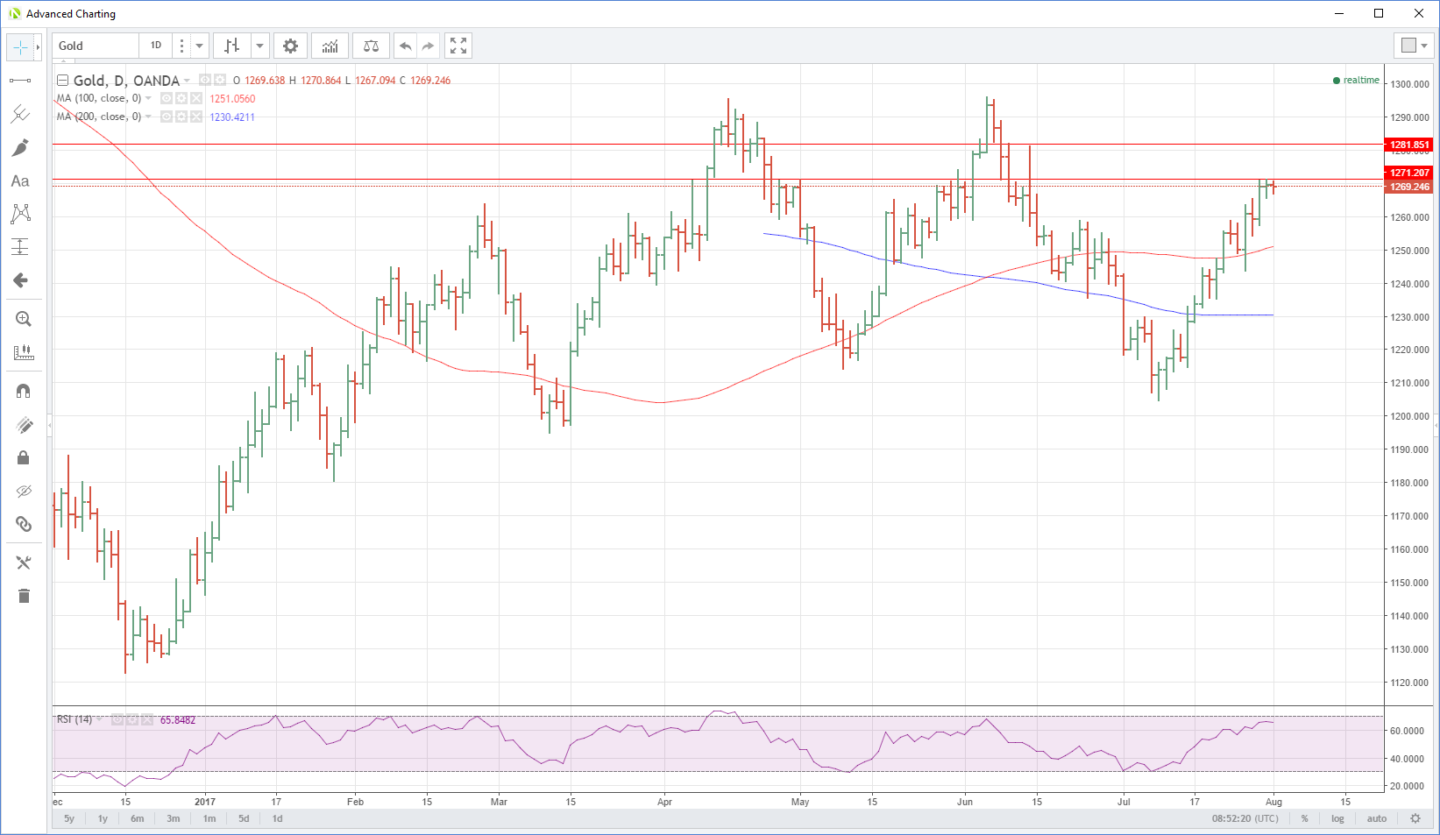Open the Gold, D, OANDA legend dropdown
Image resolution: width=1440 pixels, height=835 pixels.
coord(187,81)
